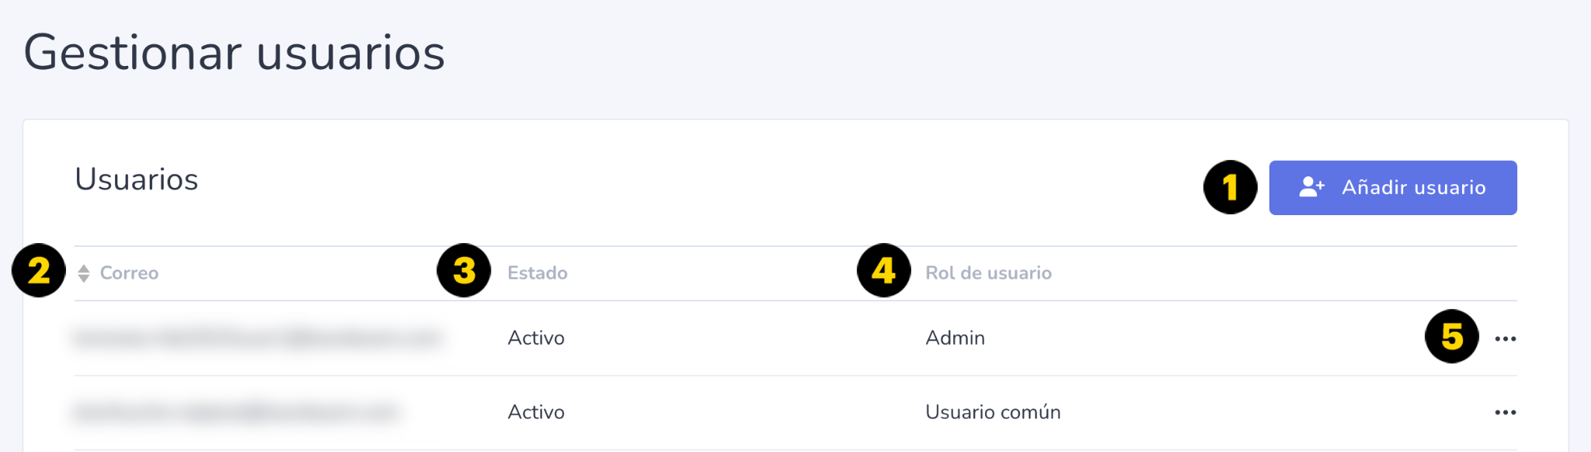Click the yellow number 4 marker
1591x452 pixels.
click(884, 270)
